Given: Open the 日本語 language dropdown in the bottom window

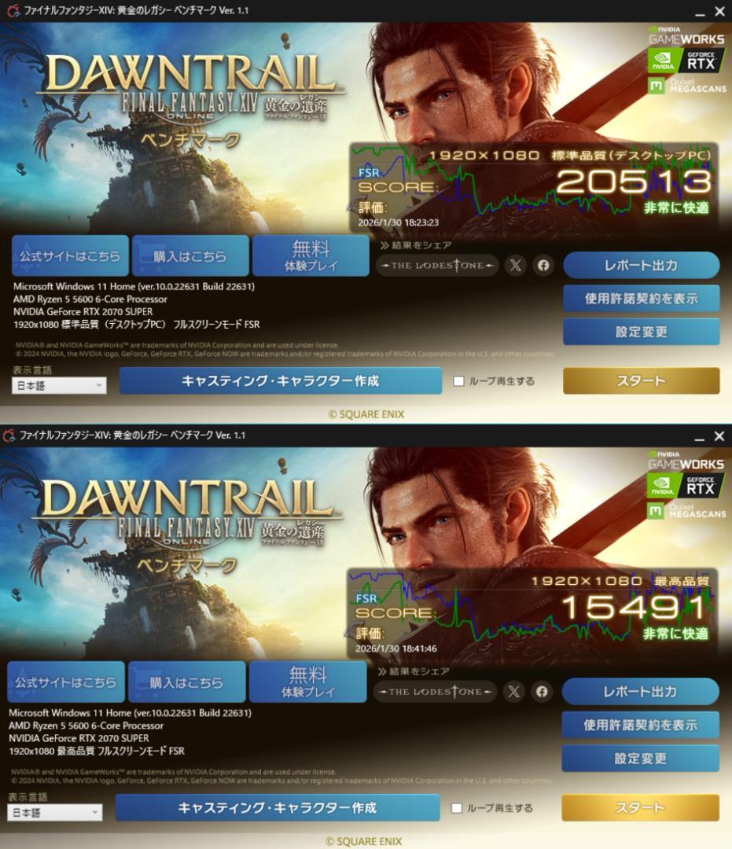Looking at the screenshot, I should pos(55,812).
